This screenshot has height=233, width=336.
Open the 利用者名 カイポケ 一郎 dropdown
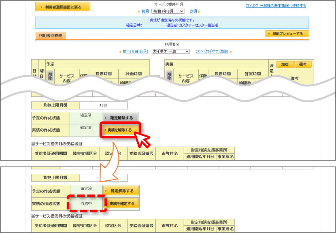pos(170,51)
